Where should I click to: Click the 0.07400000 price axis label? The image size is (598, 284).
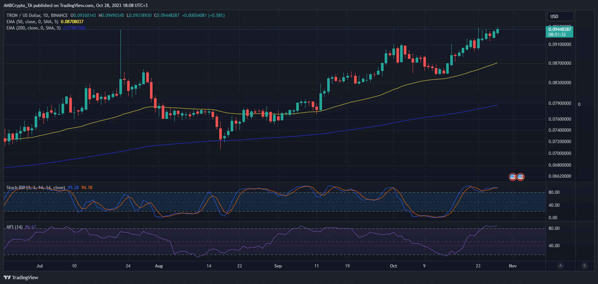(x=560, y=130)
